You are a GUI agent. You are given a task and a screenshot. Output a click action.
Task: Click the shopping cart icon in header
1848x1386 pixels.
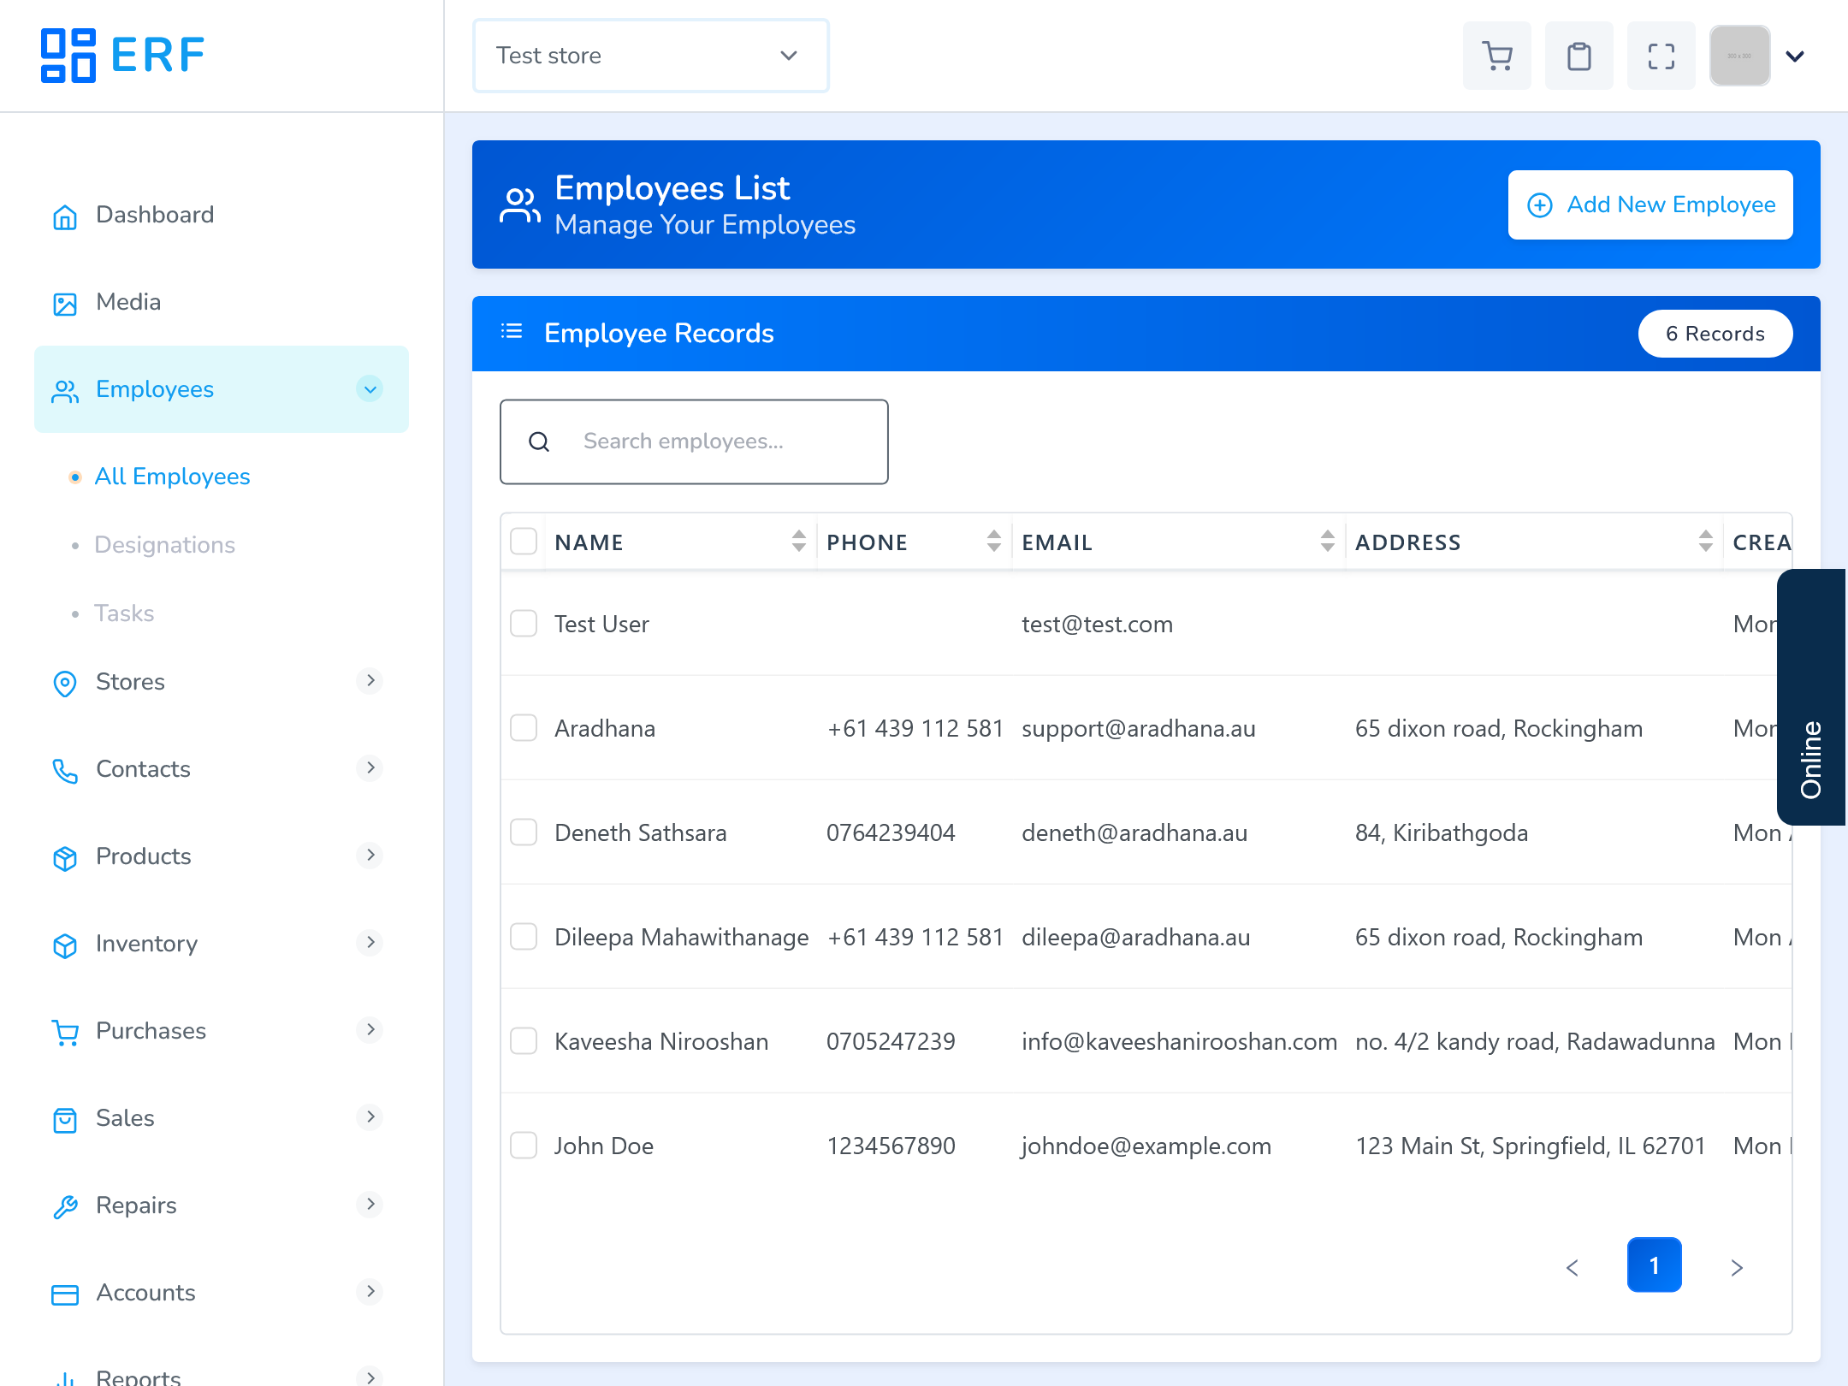(1496, 56)
